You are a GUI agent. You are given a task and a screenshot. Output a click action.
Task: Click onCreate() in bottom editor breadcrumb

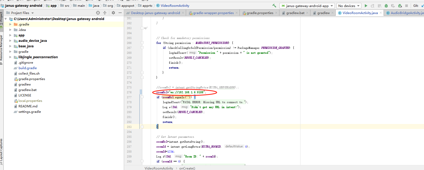tap(187, 168)
